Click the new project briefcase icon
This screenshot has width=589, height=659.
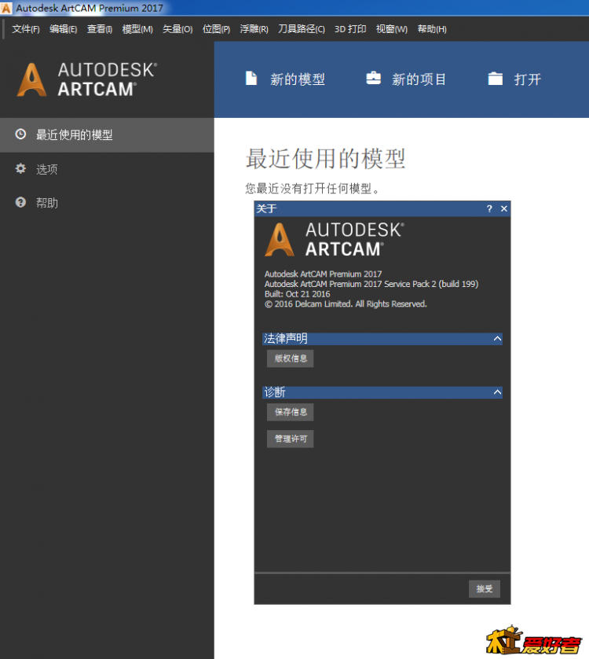click(x=373, y=78)
